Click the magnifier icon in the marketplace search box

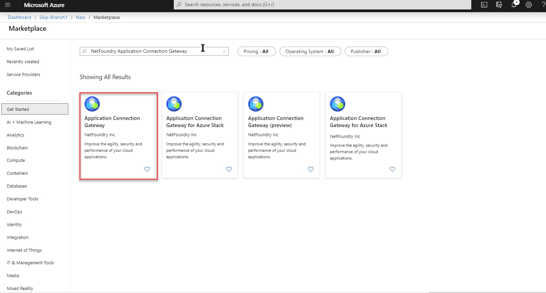85,51
